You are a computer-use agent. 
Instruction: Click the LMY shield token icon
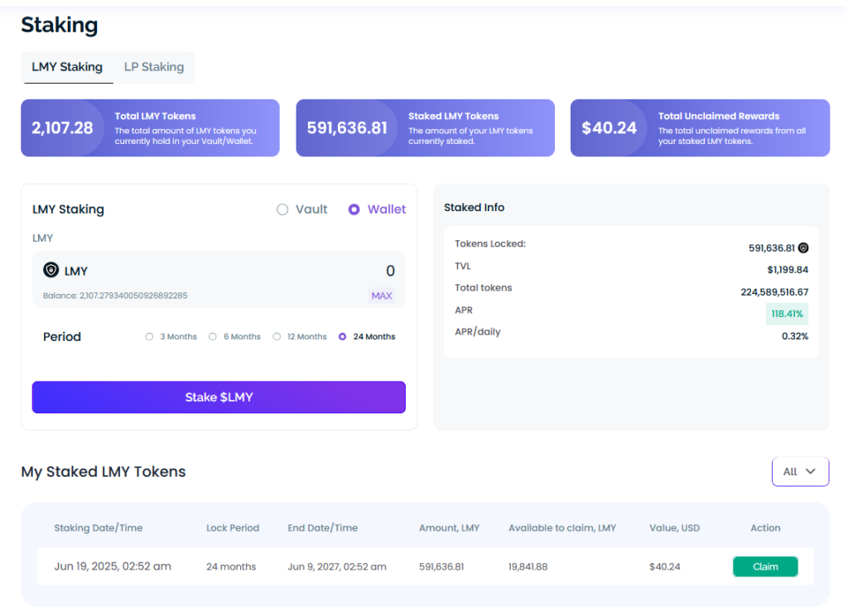click(51, 271)
